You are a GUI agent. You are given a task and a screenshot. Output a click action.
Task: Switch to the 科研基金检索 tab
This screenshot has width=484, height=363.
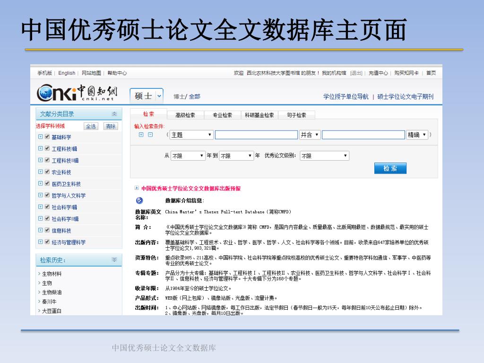coord(259,115)
